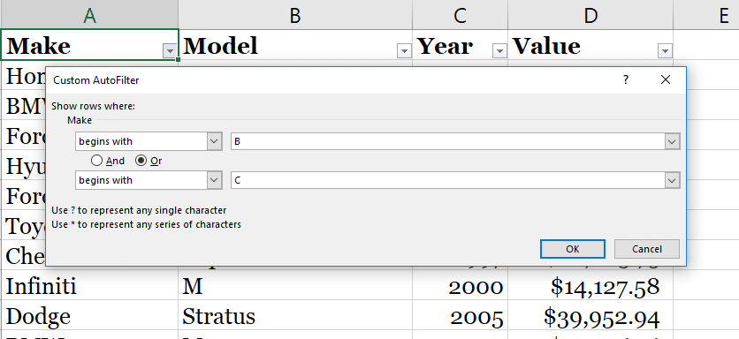Expand the value dropdown containing B
Image resolution: width=739 pixels, height=339 pixels.
point(672,141)
